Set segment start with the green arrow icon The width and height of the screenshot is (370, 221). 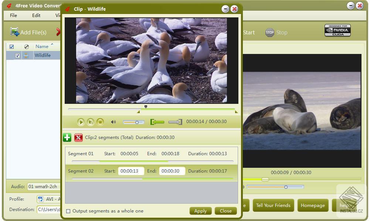tap(157, 122)
